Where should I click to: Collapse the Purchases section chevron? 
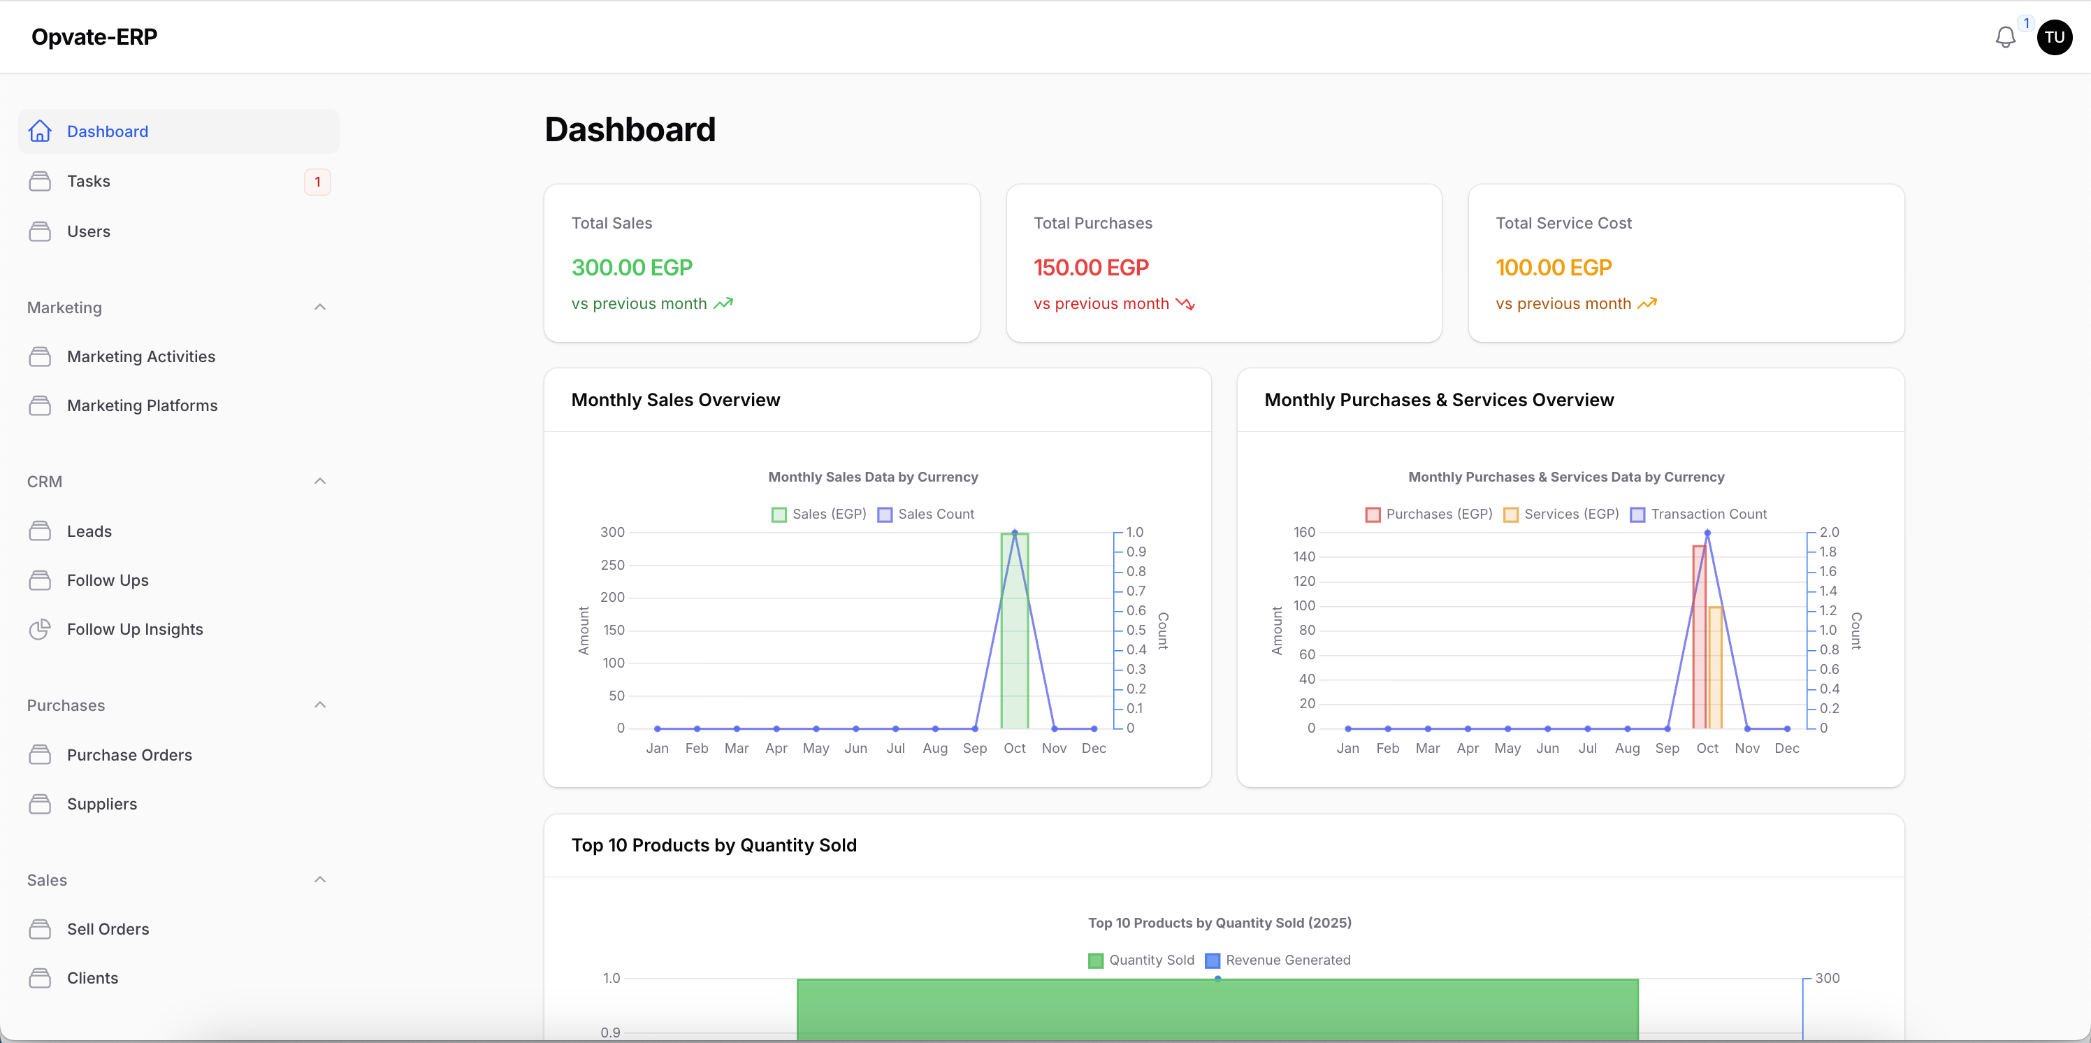pos(320,705)
